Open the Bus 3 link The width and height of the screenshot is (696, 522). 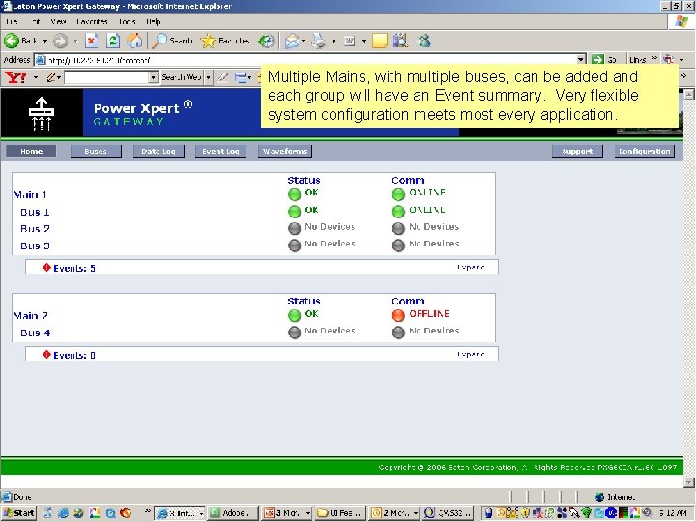point(35,246)
